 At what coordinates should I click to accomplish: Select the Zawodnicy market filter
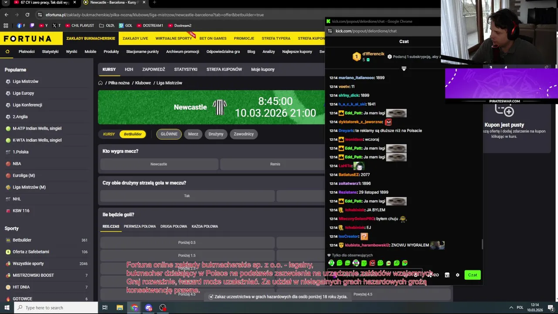244,134
